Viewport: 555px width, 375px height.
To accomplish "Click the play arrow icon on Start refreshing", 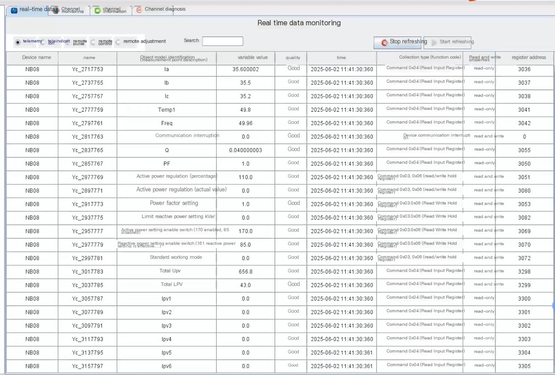I will point(434,42).
